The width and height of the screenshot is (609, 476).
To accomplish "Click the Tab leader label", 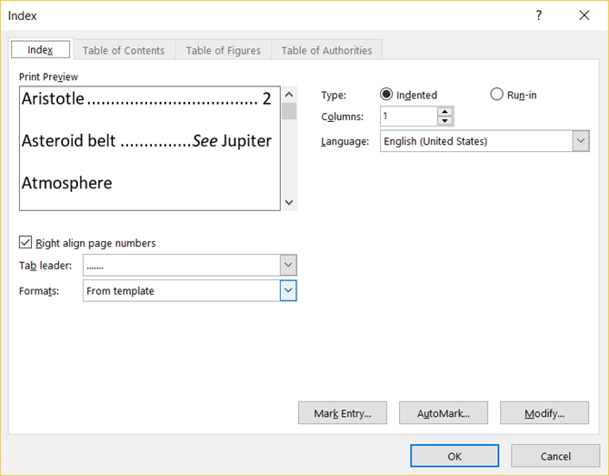I will [x=45, y=266].
